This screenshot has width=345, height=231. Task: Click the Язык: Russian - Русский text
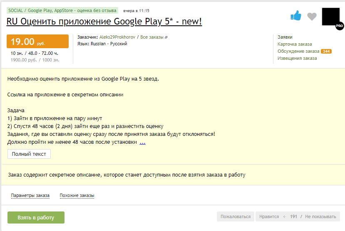pyautogui.click(x=102, y=44)
